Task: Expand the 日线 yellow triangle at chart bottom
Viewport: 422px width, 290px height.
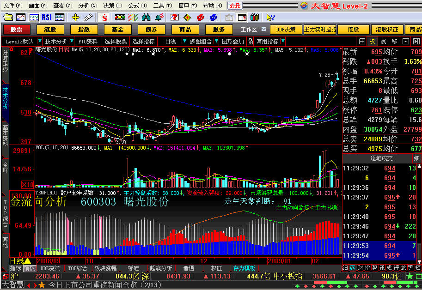Action: pyautogui.click(x=28, y=261)
